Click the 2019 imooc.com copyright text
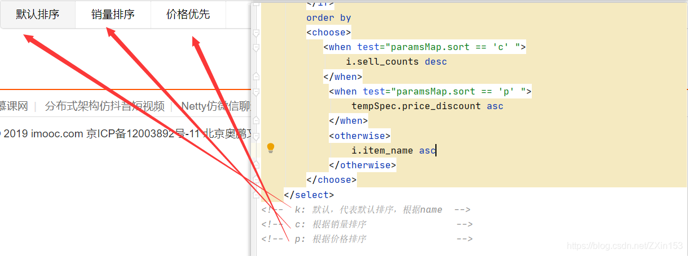The height and width of the screenshot is (256, 688). coord(43,134)
